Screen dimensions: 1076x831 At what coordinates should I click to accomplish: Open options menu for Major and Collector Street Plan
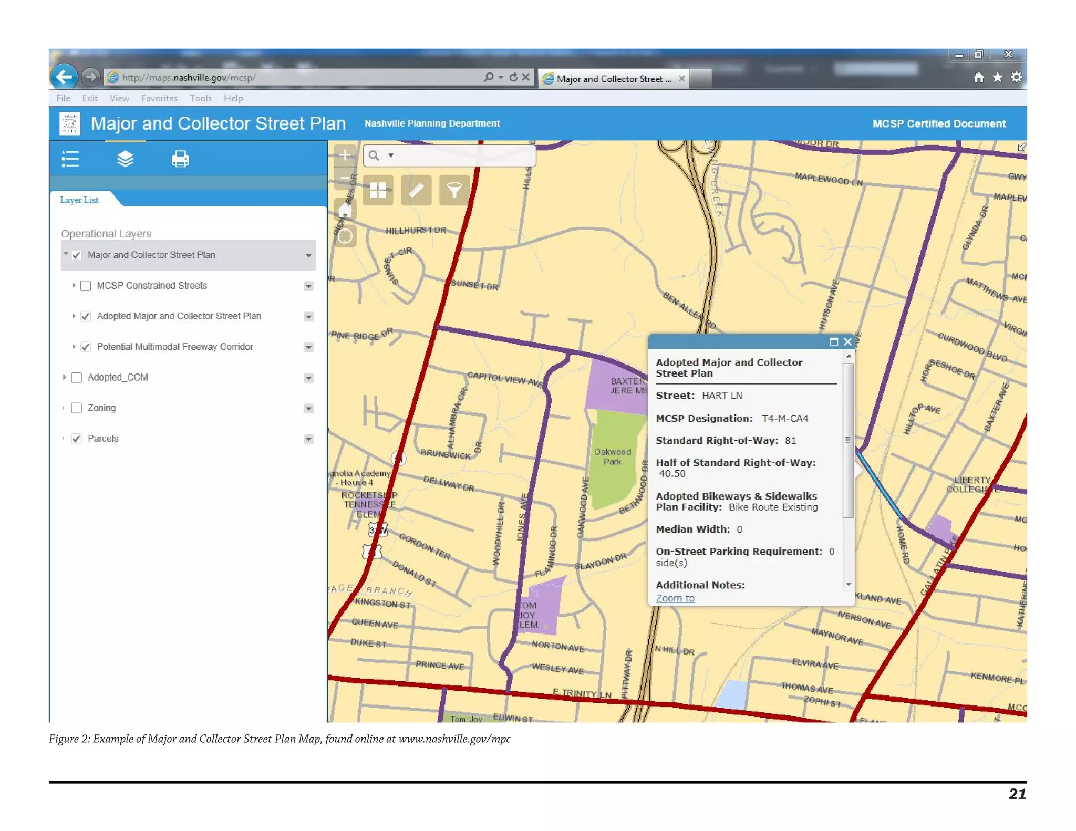pos(308,255)
